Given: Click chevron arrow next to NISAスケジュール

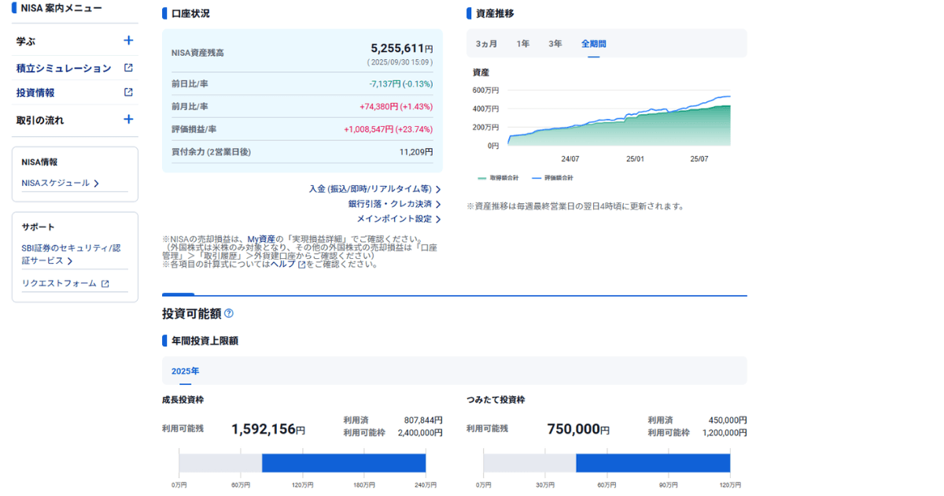Looking at the screenshot, I should [96, 183].
